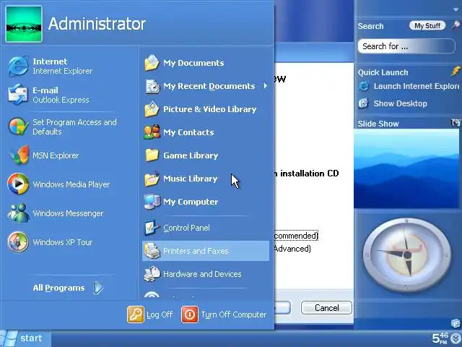Click the Search for input field
The image size is (462, 347).
[x=406, y=46]
